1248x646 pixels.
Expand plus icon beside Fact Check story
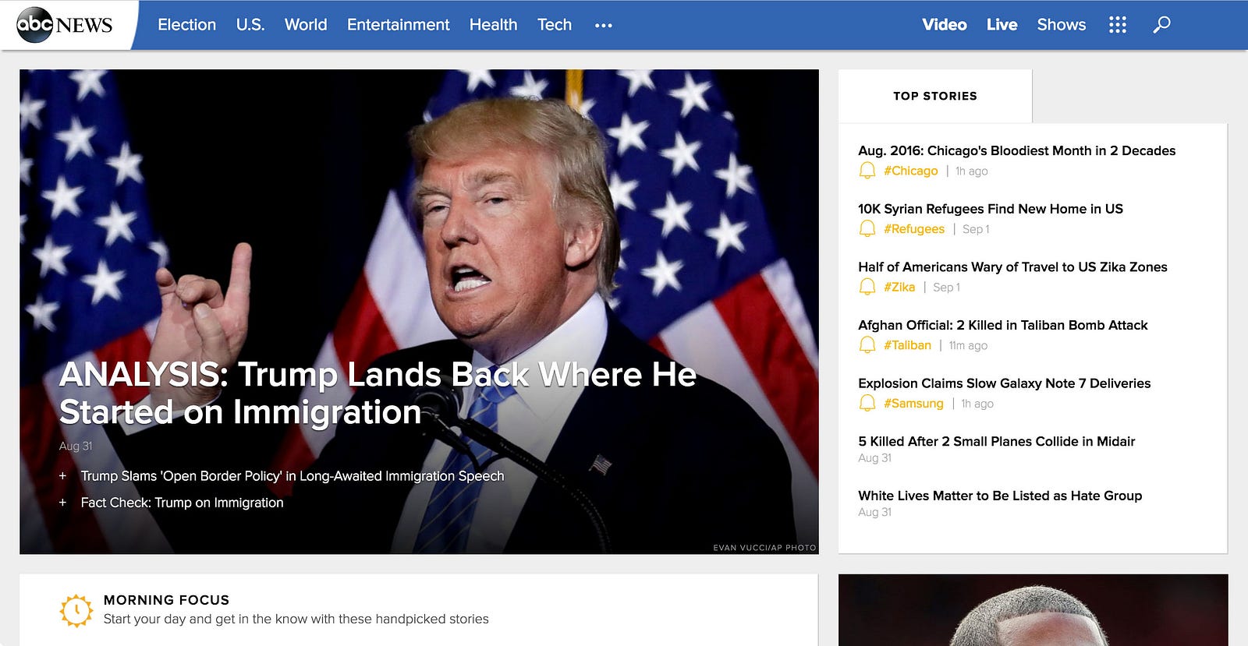click(62, 503)
